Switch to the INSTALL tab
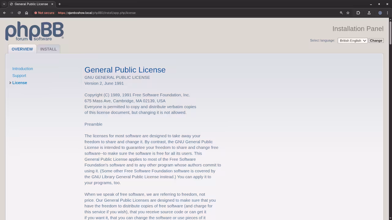 click(x=48, y=49)
